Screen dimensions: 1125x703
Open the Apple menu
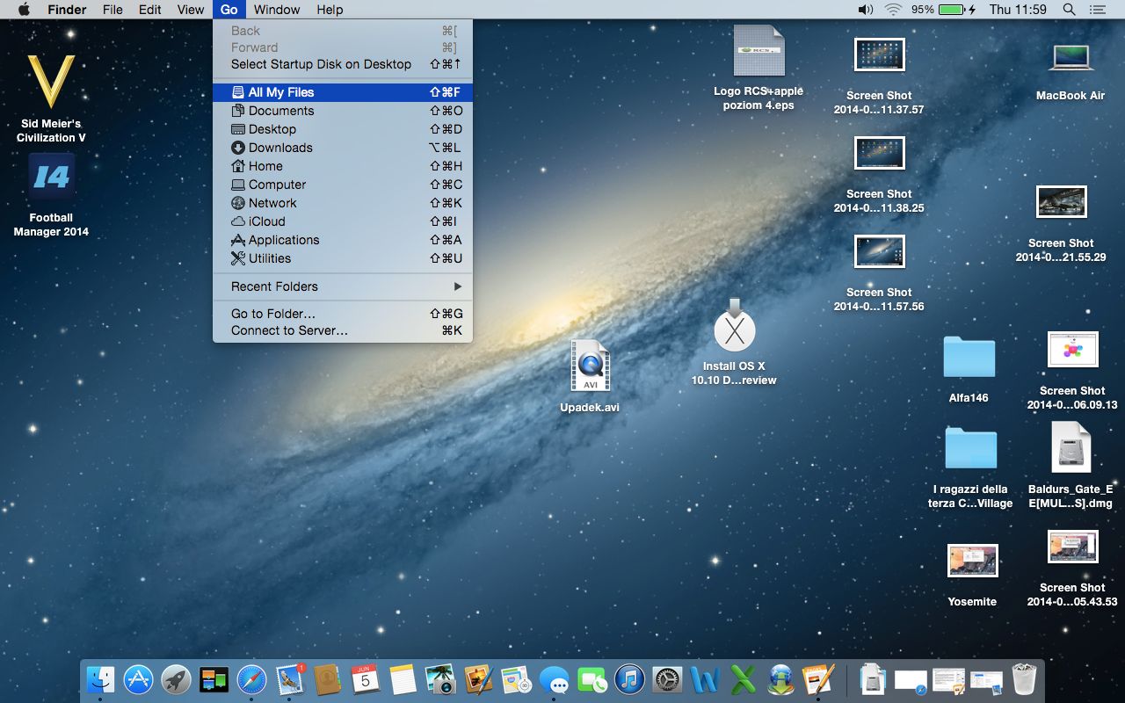(x=24, y=10)
